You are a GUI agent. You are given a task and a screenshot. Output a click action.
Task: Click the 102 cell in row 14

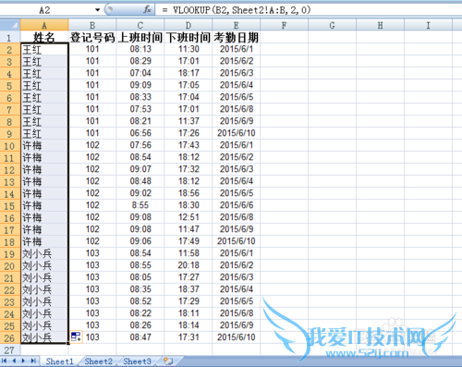pos(92,193)
